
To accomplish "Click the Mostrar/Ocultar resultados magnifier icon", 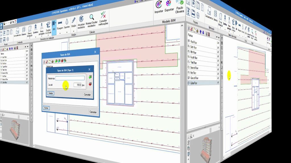I will 92,17.
